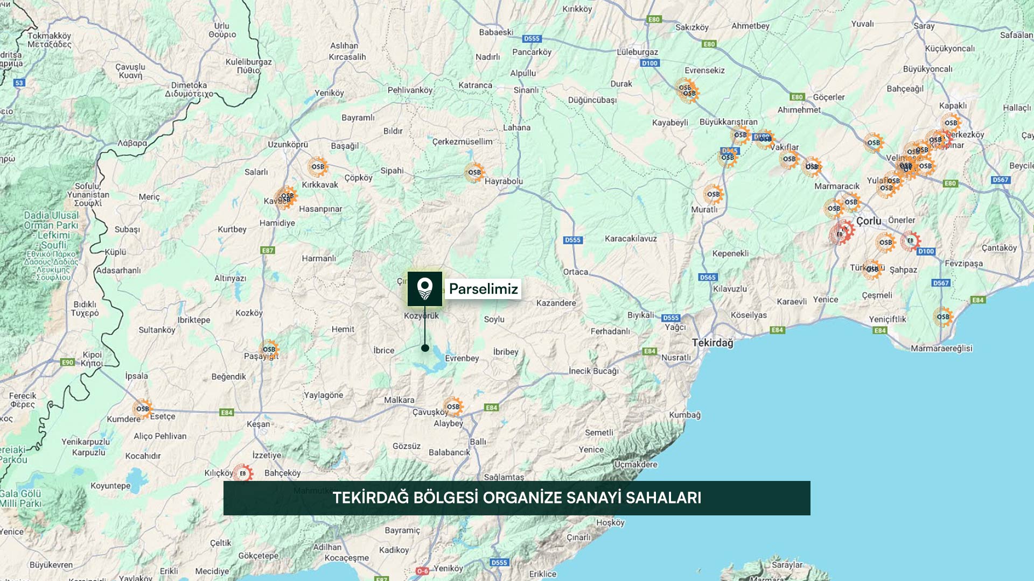This screenshot has width=1034, height=581.
Task: Select the Uzunköprü town label
Action: (x=288, y=145)
